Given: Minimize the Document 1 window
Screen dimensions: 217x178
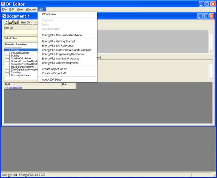Looking at the screenshot, I should pyautogui.click(x=200, y=16).
